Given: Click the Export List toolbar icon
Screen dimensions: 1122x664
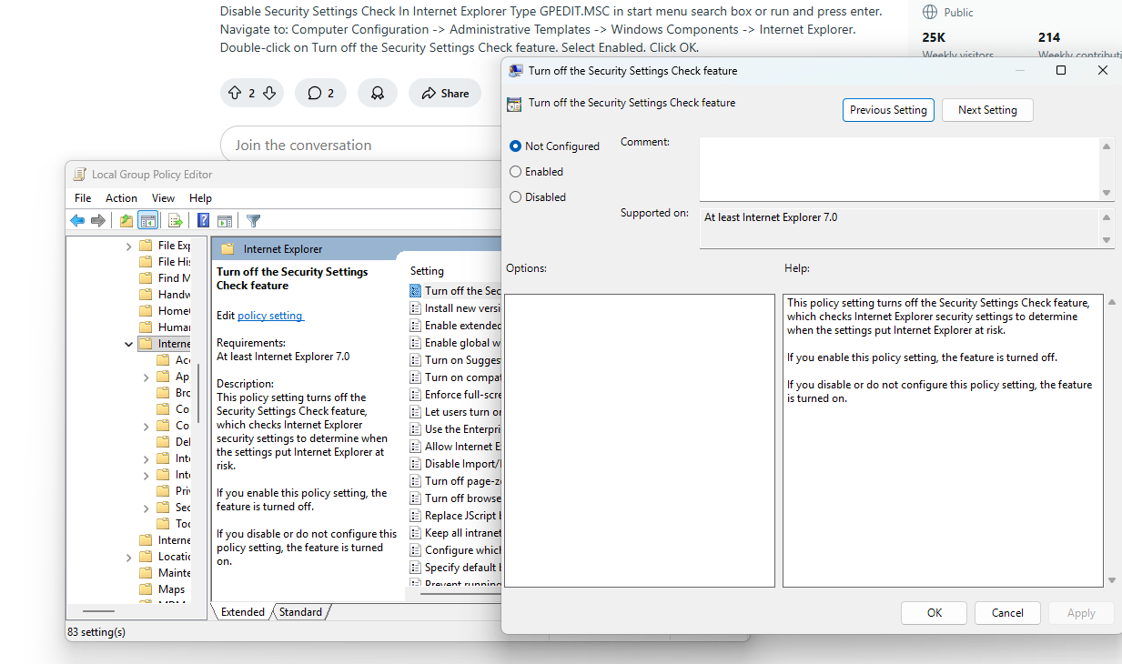Looking at the screenshot, I should [x=175, y=220].
